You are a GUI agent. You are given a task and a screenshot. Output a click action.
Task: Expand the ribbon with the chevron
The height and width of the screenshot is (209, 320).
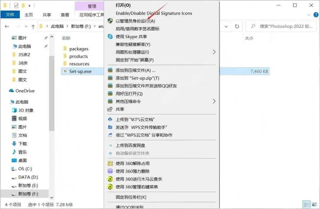coord(309,15)
